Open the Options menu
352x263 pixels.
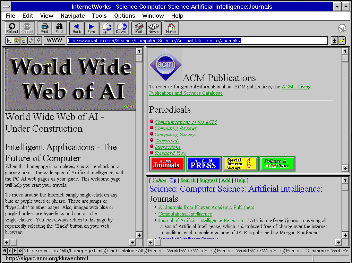tap(125, 16)
